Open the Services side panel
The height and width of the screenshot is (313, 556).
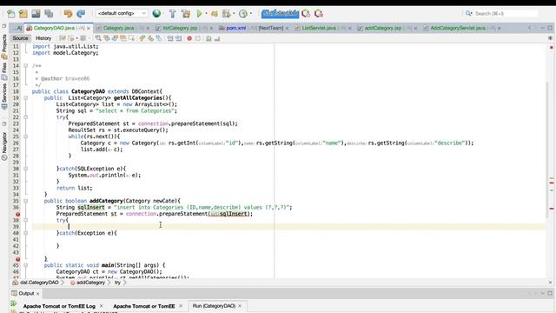[x=4, y=97]
